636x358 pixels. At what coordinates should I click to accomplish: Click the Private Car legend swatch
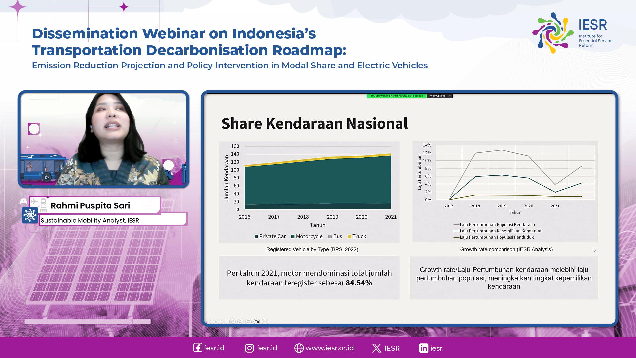256,236
